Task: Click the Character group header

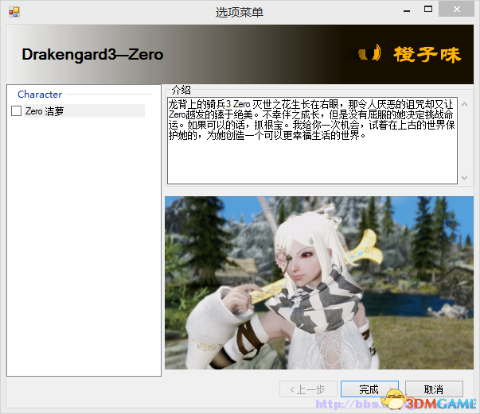Action: [x=40, y=94]
